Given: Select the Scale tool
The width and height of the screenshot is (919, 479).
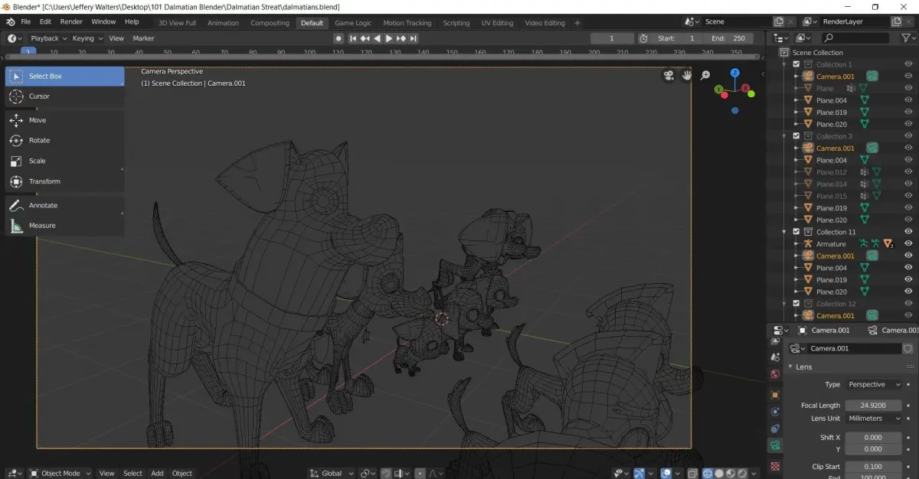Looking at the screenshot, I should pyautogui.click(x=64, y=161).
